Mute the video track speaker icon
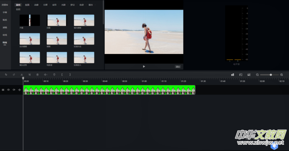 14,90
